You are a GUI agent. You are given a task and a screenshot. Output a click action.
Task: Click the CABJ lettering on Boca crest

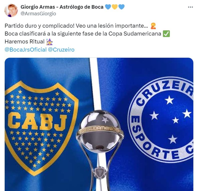point(37,121)
